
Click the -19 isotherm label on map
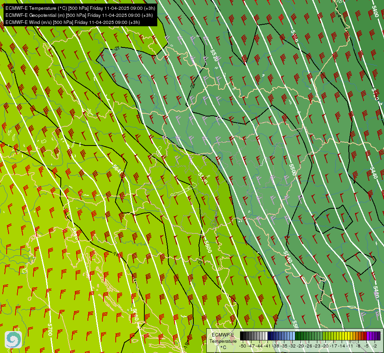186,346
